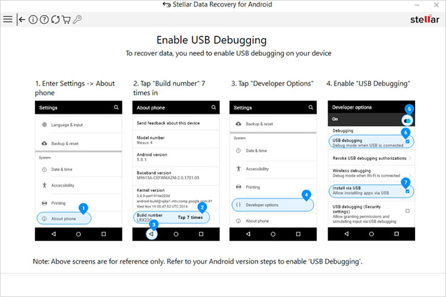This screenshot has height=297, width=446.
Task: Expand the Wireless debugging chevron
Action: (410, 175)
